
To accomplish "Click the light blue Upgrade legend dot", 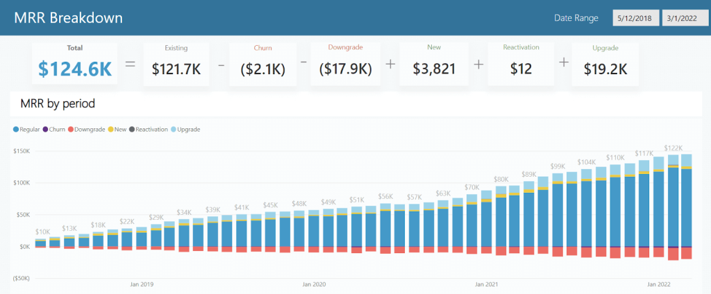I will pos(174,130).
